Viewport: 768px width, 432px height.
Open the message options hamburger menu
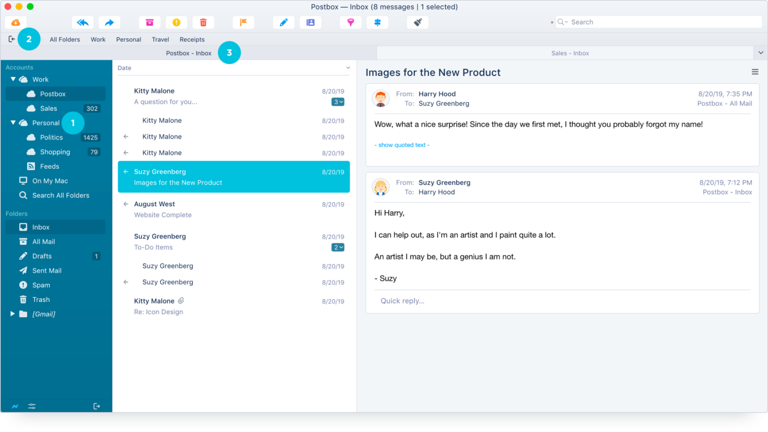pos(755,72)
